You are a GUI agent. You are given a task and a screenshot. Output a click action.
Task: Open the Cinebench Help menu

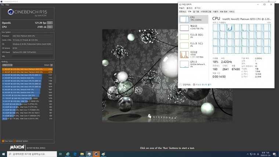click(x=7, y=5)
